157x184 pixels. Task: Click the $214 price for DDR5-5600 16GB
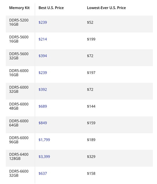click(x=43, y=39)
